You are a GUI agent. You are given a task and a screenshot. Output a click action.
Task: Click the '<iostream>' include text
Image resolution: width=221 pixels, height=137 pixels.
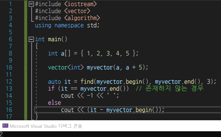click(x=81, y=4)
